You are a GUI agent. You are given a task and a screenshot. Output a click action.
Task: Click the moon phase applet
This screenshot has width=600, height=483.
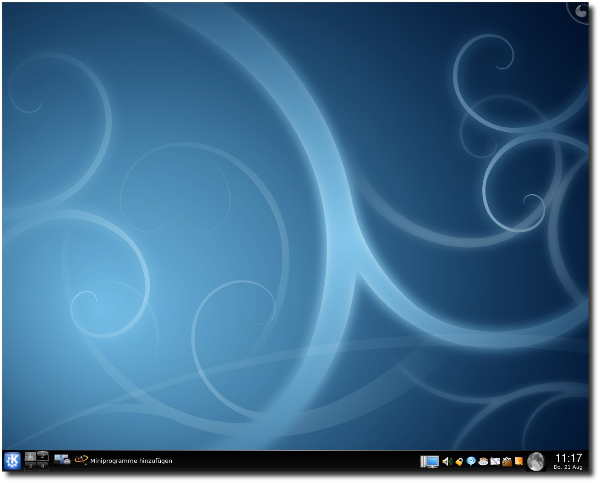pos(535,461)
